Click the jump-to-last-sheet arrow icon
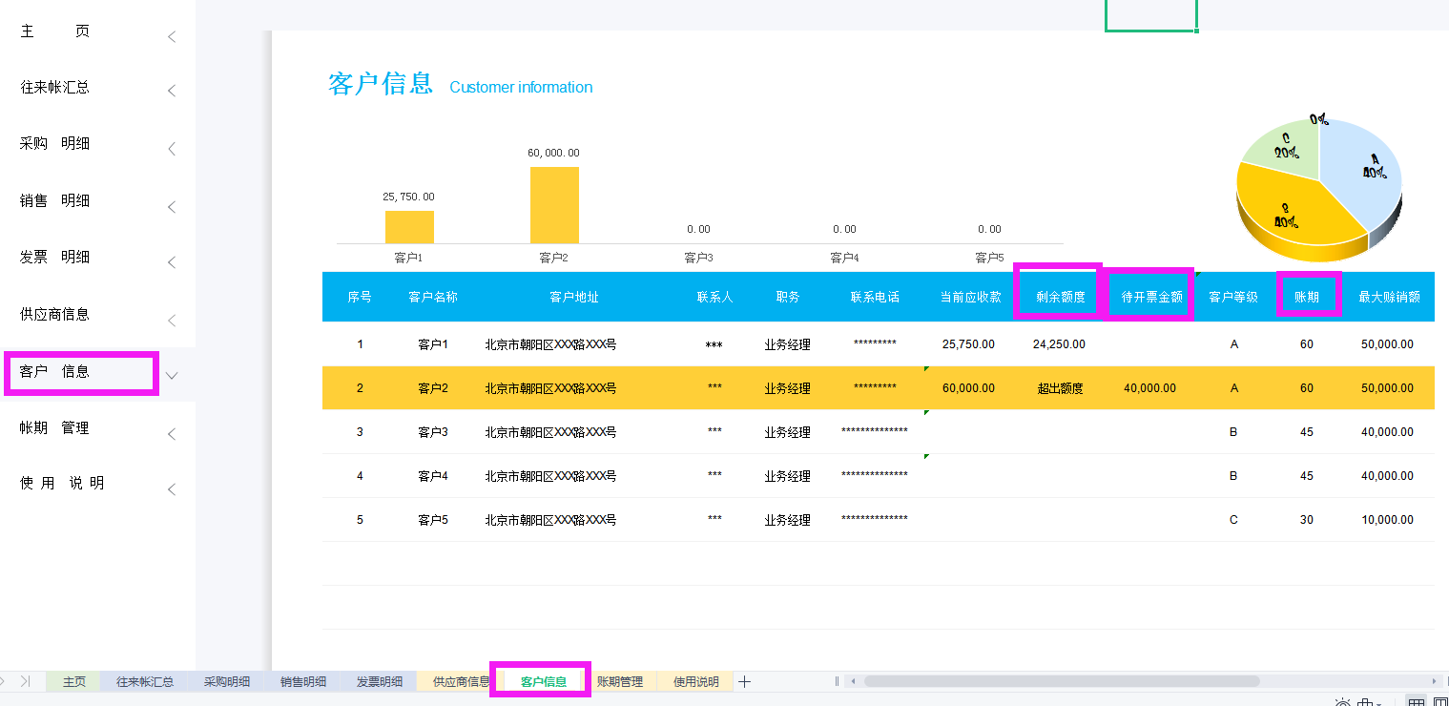The height and width of the screenshot is (706, 1449). tap(26, 681)
